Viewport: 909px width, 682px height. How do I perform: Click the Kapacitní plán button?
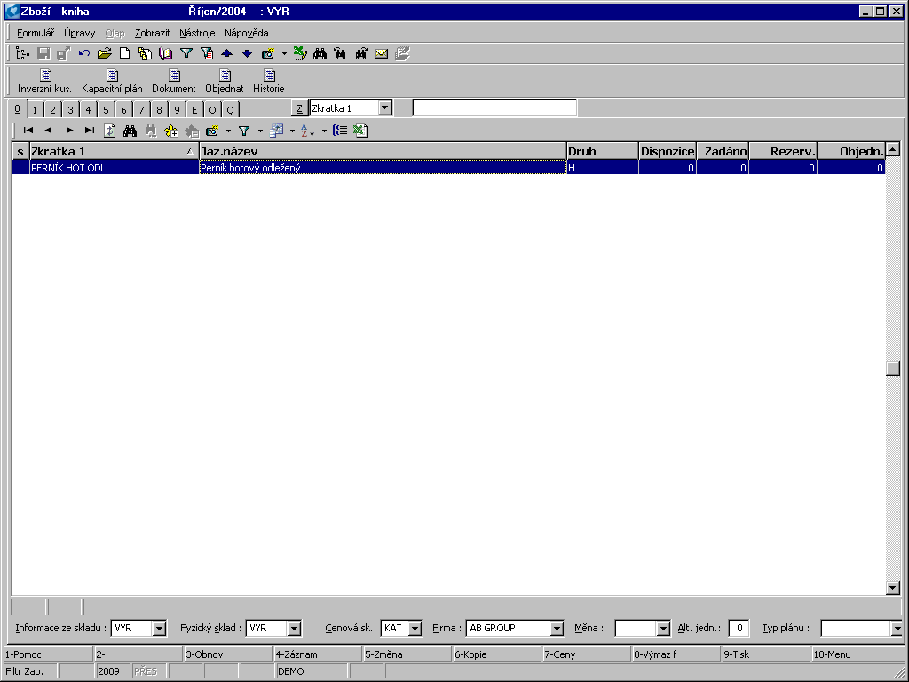(x=112, y=81)
